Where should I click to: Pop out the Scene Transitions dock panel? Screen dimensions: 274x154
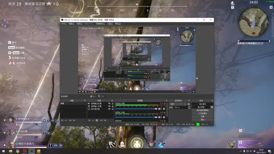[189, 101]
